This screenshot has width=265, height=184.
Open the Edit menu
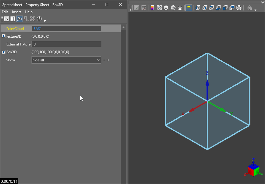(5, 12)
